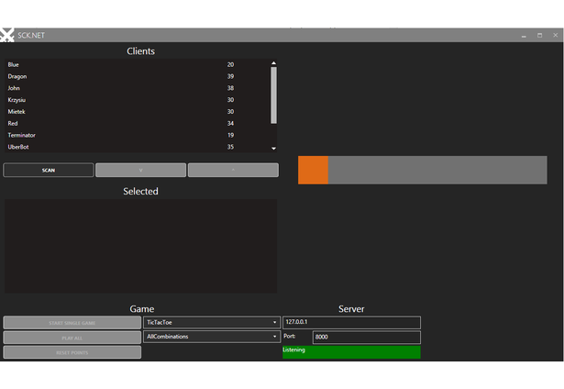Click the move up (^) button
564x389 pixels.
coord(233,171)
